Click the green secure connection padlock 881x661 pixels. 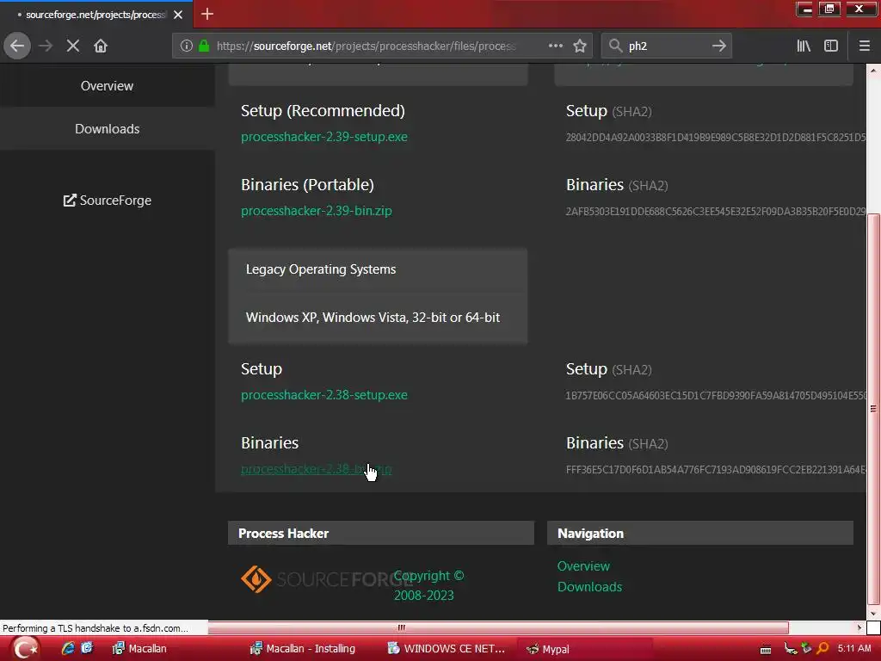[x=204, y=46]
